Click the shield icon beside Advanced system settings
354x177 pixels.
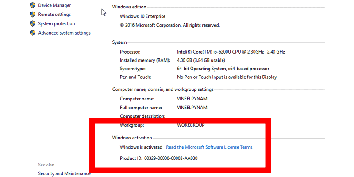tap(32, 33)
